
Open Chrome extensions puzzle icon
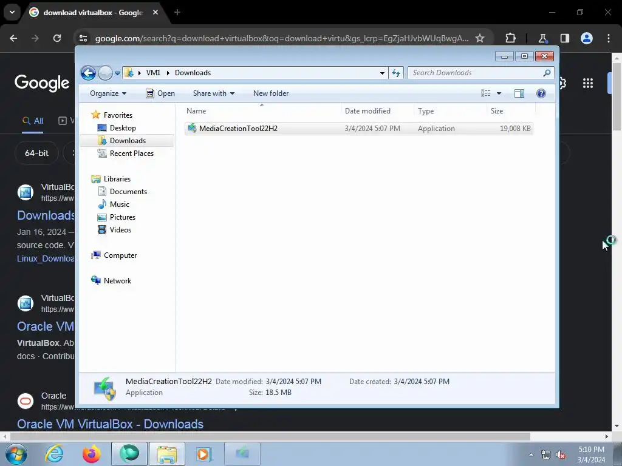point(510,38)
